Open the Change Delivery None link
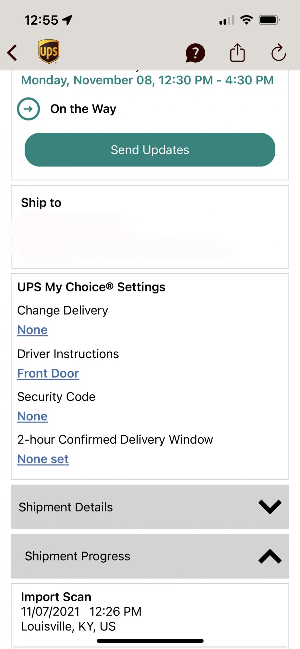 point(32,330)
